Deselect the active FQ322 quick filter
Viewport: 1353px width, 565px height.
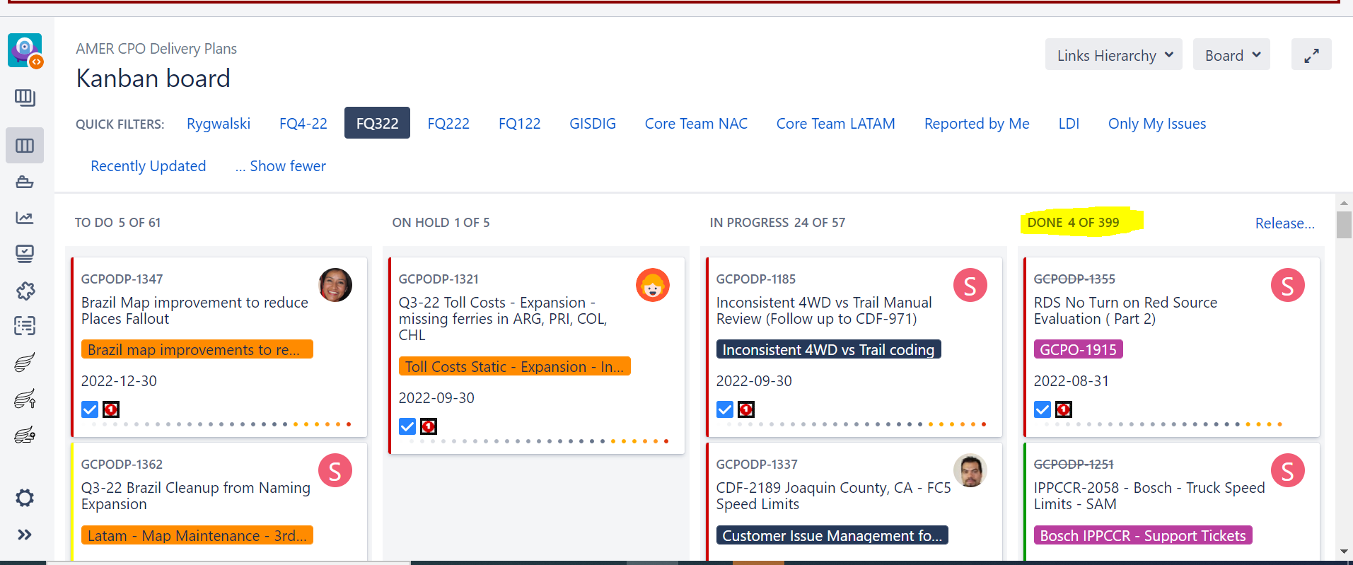(x=377, y=124)
